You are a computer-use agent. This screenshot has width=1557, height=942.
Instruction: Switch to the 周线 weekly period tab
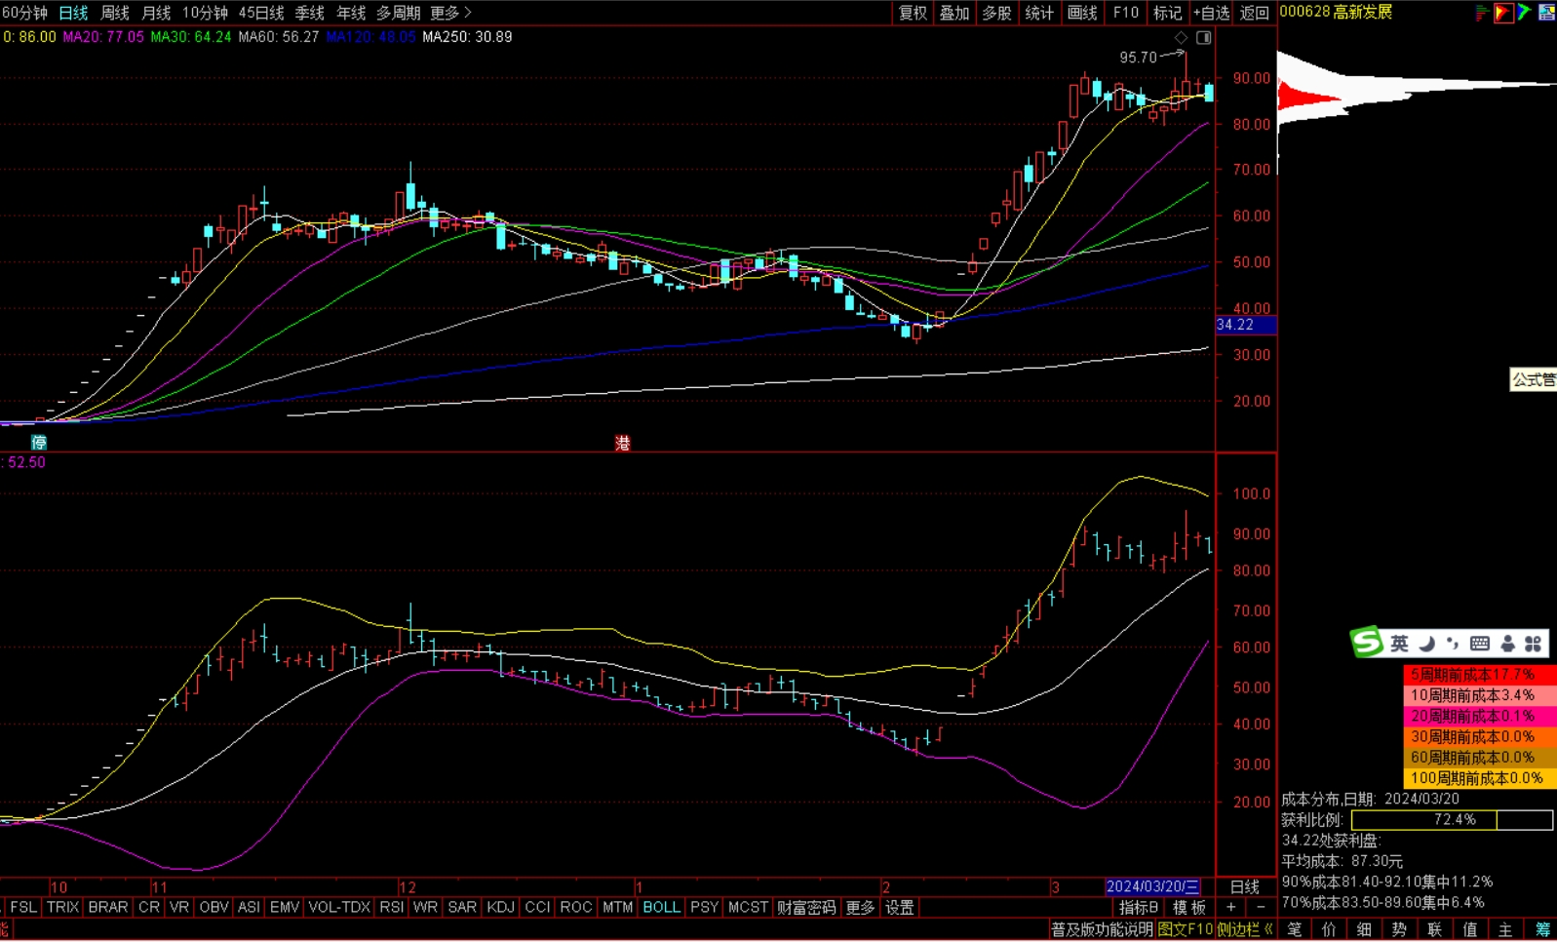(x=115, y=13)
